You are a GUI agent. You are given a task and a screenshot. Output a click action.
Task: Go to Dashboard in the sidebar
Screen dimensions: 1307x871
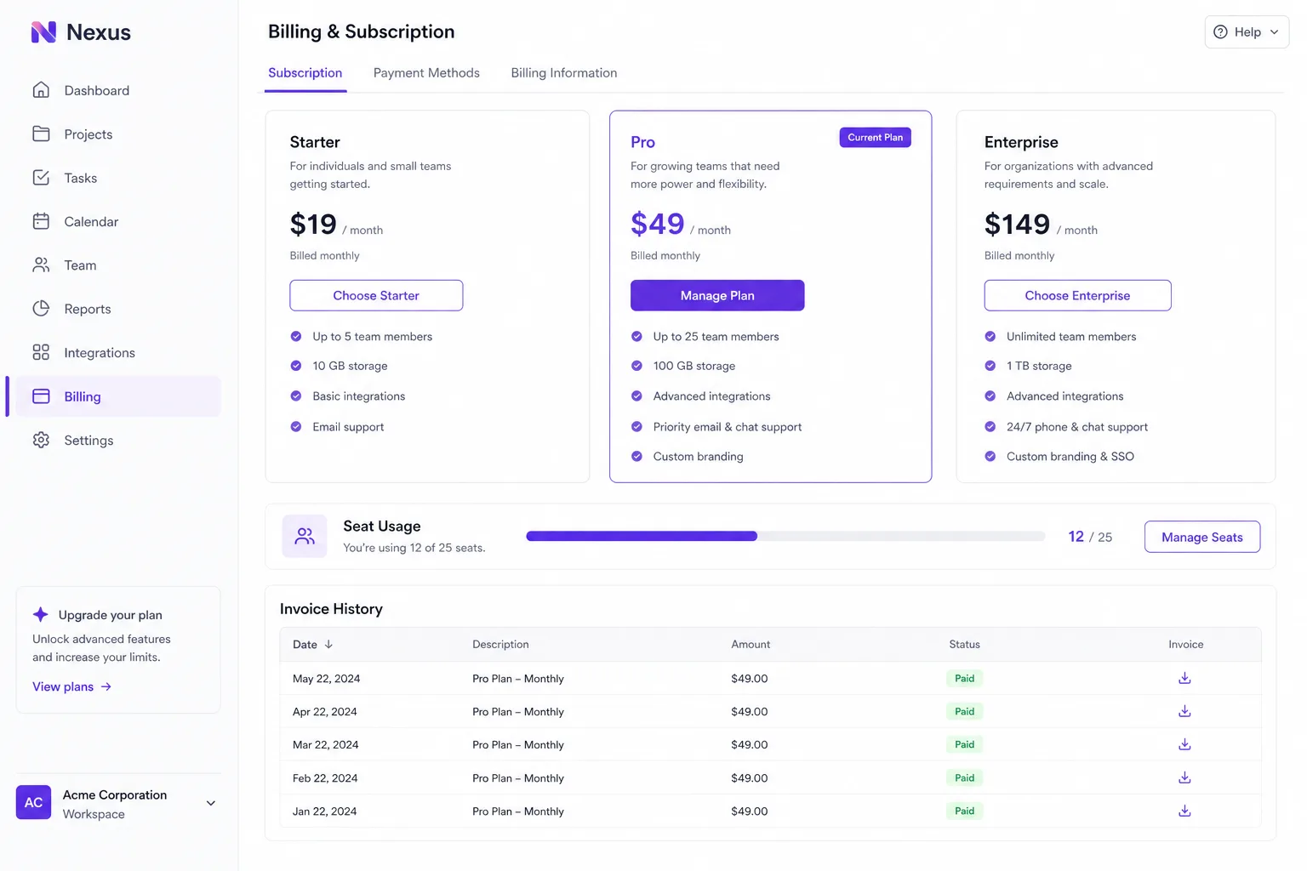pos(118,90)
